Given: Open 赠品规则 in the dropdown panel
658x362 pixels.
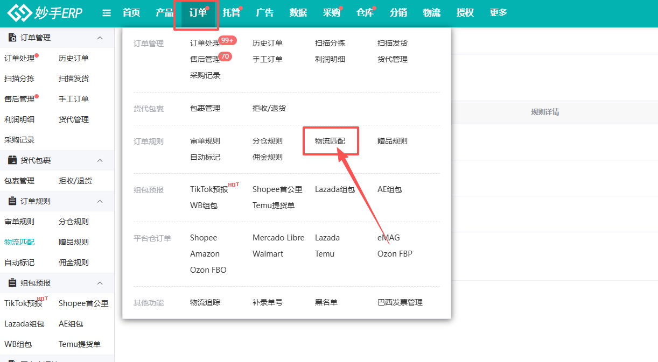Looking at the screenshot, I should coord(393,141).
